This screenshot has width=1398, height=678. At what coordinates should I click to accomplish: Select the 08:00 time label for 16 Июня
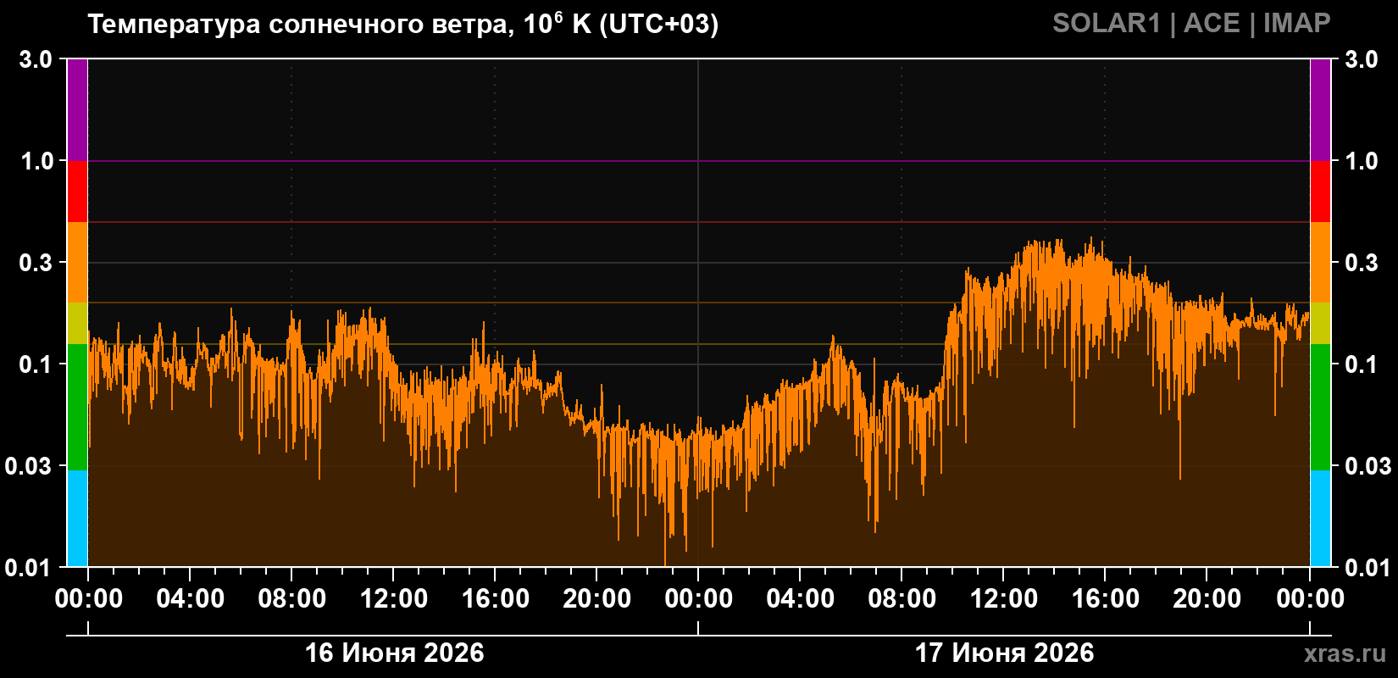click(292, 598)
